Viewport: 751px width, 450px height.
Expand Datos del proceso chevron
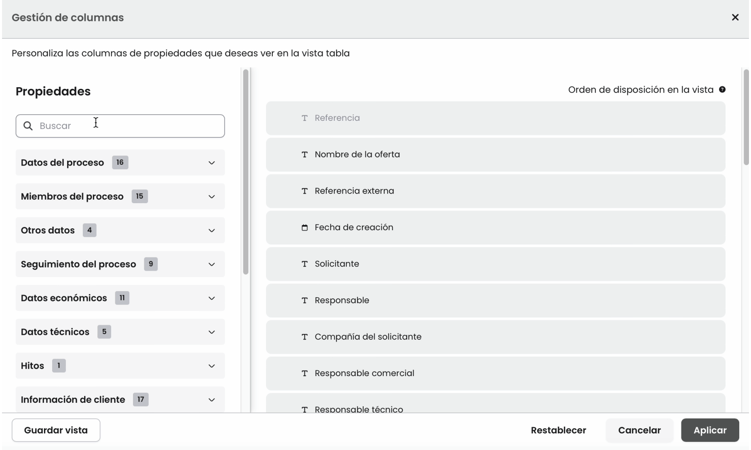211,163
